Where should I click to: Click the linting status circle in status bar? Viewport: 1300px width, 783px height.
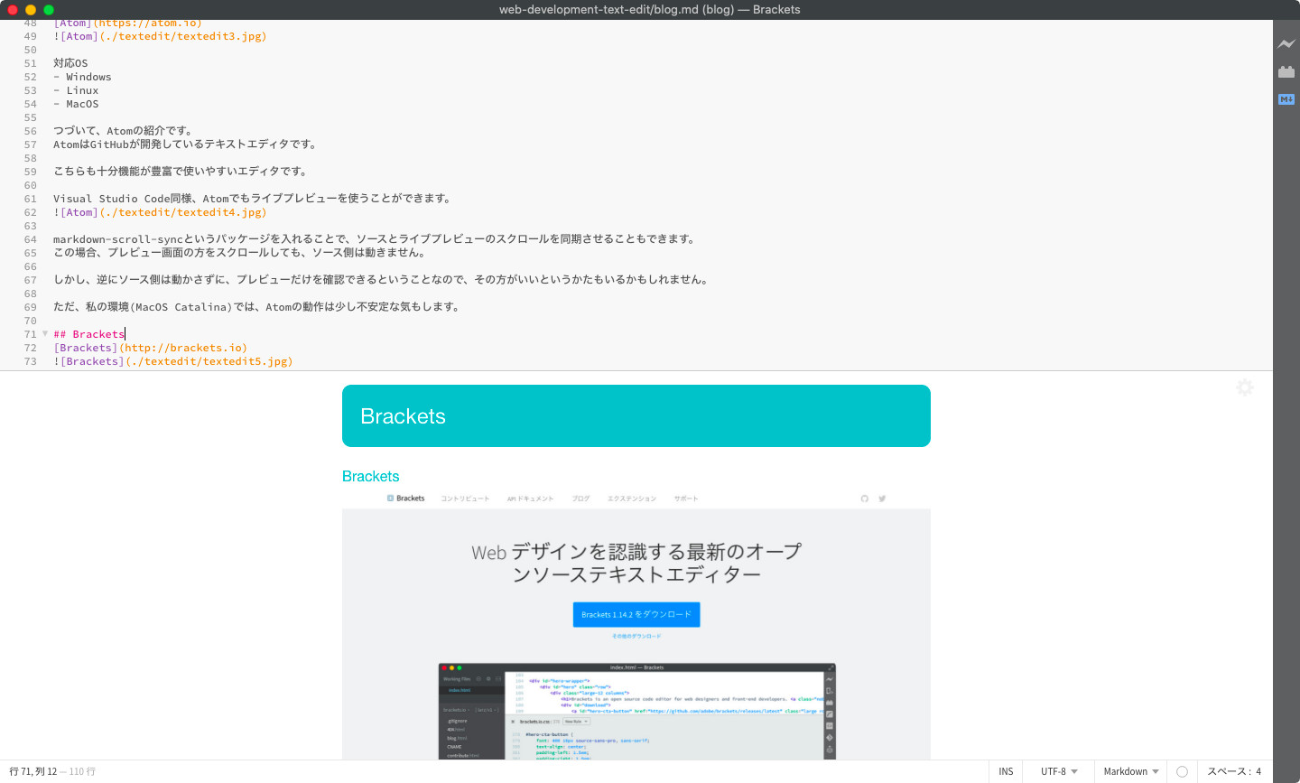coord(1182,771)
